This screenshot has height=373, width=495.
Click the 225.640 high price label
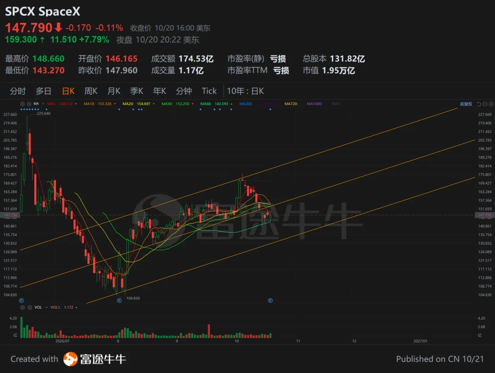[44, 114]
